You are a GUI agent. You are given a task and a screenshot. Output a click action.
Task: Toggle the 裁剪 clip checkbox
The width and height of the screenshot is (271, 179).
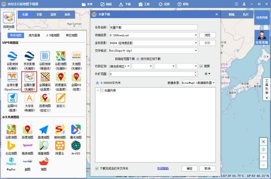201,66
